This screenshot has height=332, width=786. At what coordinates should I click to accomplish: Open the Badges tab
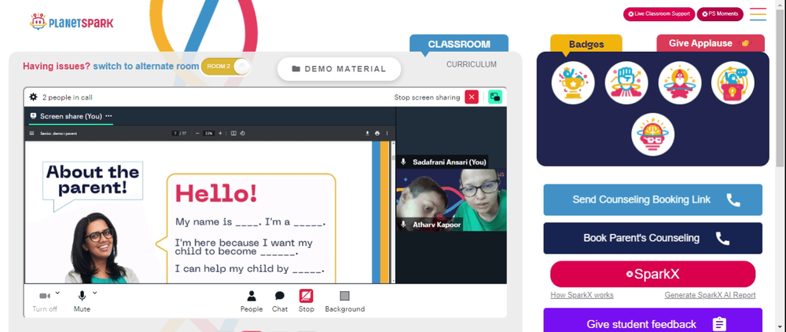click(586, 44)
